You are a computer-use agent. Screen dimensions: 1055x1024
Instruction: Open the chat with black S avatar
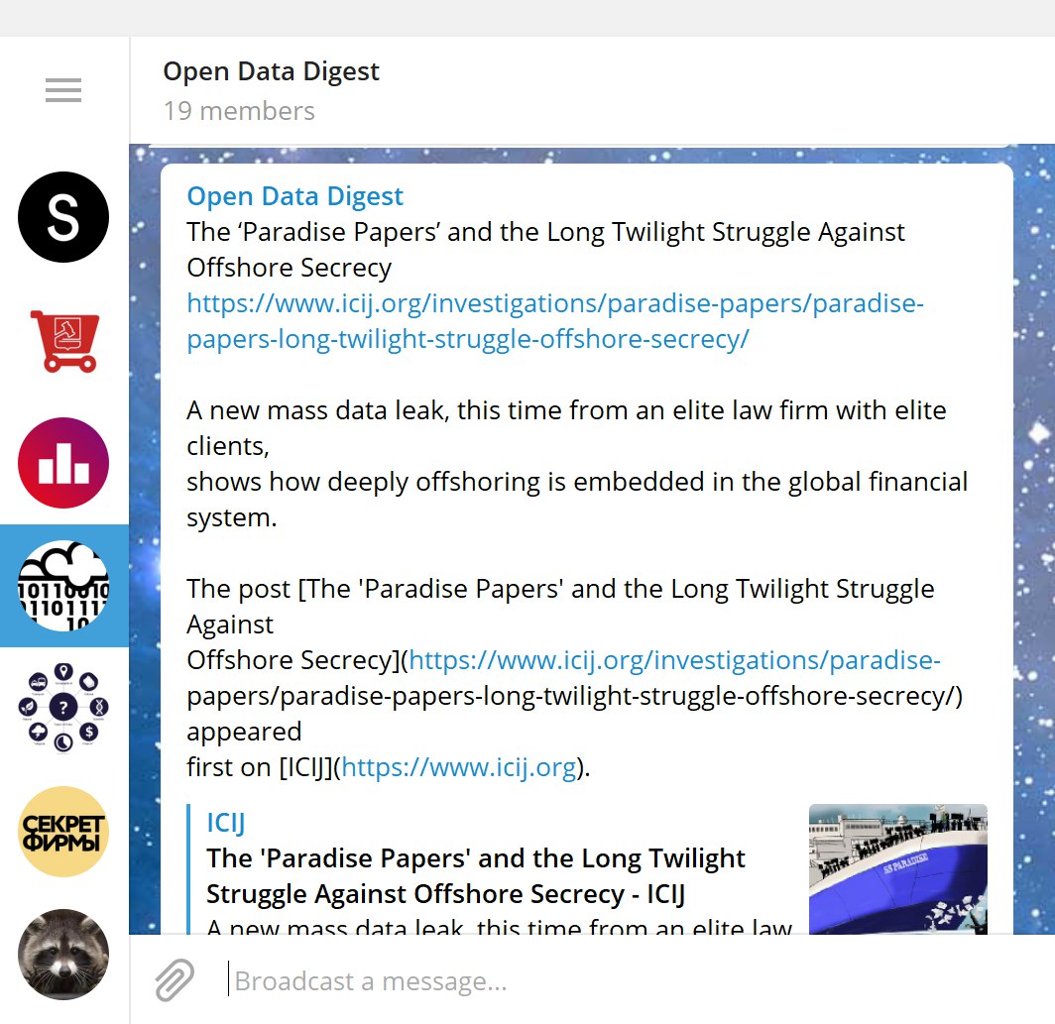(63, 217)
